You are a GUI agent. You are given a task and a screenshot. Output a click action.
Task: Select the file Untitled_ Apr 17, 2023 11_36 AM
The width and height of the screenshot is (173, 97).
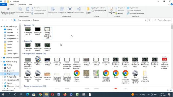[x=48, y=33]
